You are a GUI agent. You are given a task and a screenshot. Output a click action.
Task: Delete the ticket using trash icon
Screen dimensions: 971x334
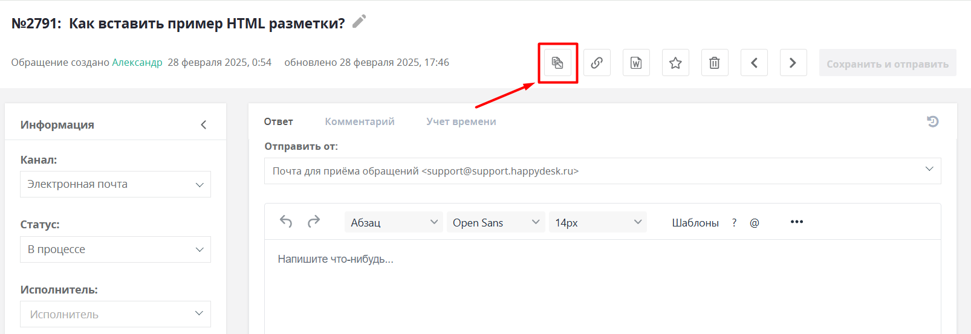(715, 62)
